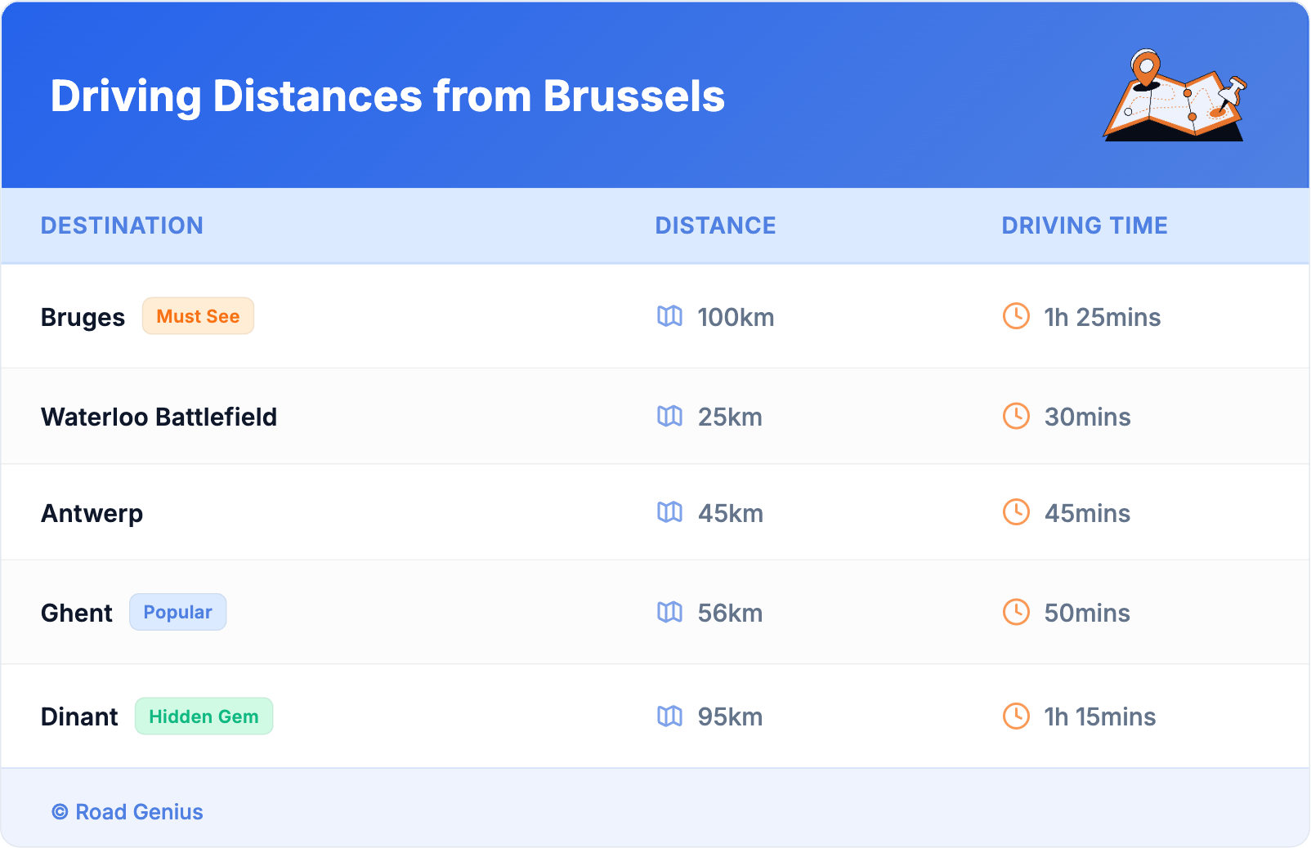Click the clock icon next to 1h 15mins
This screenshot has height=848, width=1311.
1016,716
